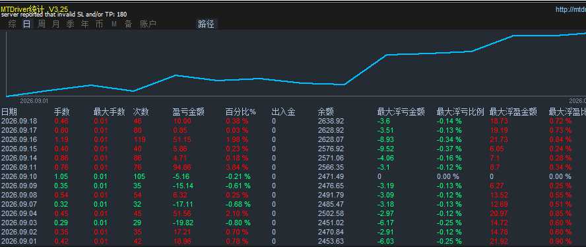Click balance value 2638.92
Viewport: 586px width, 247px height.
pyautogui.click(x=331, y=122)
